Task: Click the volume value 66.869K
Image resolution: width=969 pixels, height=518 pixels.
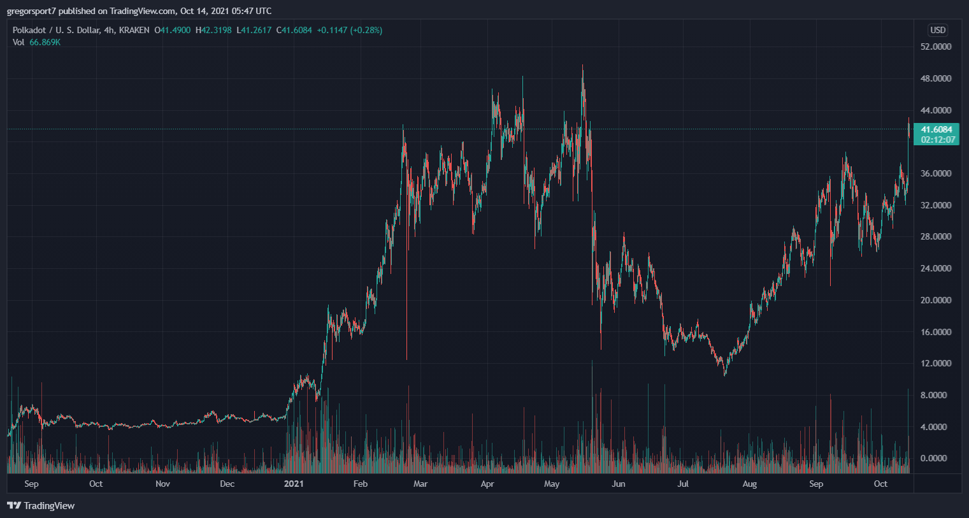Action: coord(45,42)
